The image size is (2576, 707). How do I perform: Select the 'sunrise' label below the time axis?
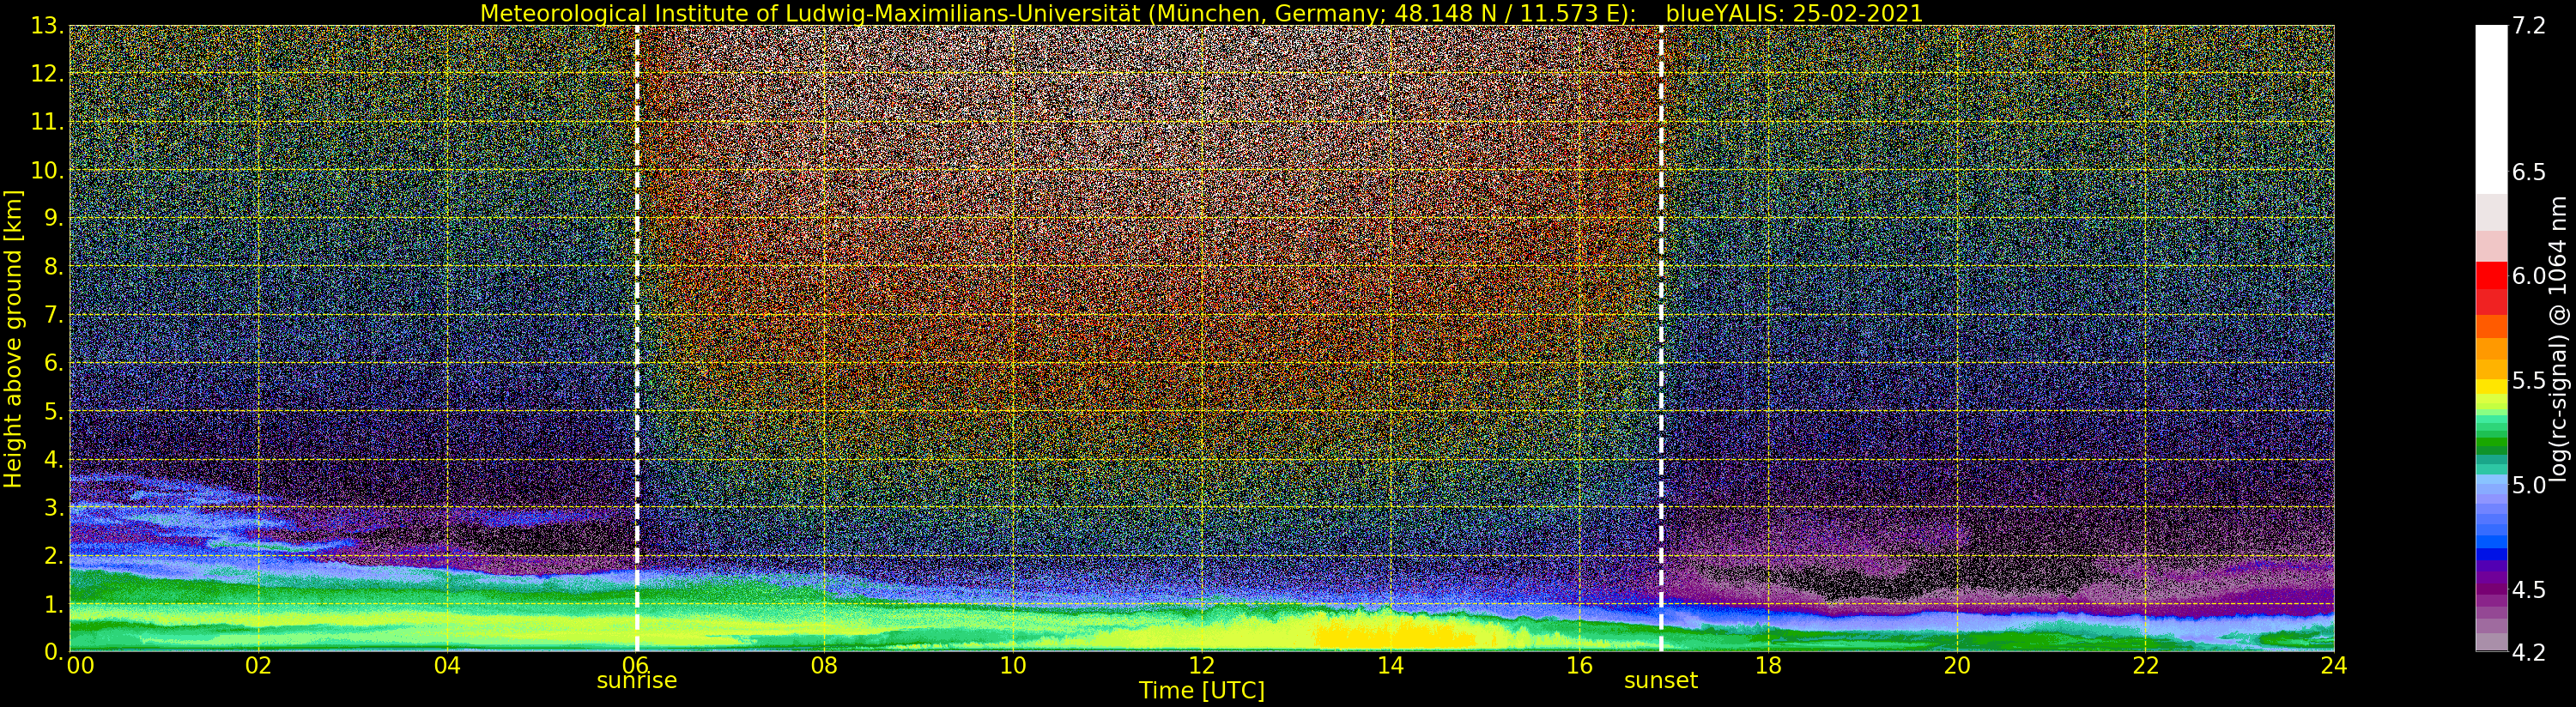[637, 681]
